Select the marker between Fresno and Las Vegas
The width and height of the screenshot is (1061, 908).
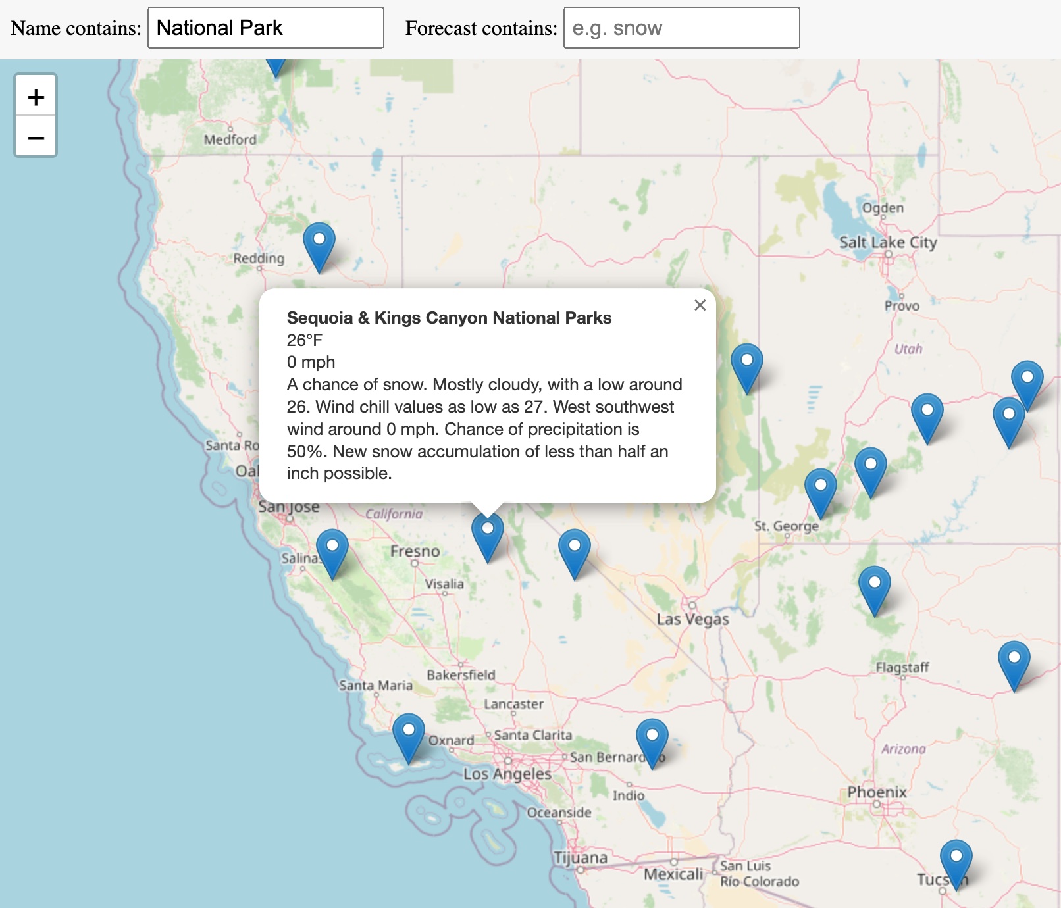575,555
